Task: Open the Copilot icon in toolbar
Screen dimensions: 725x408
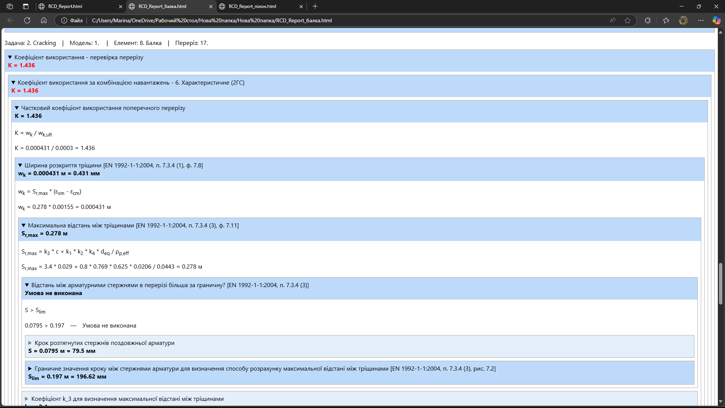Action: coord(716,20)
